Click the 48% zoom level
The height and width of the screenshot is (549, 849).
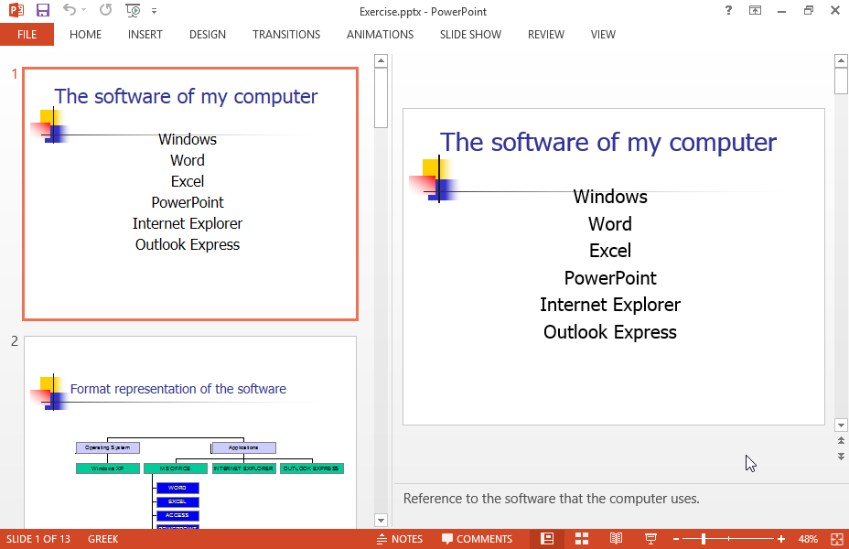808,539
